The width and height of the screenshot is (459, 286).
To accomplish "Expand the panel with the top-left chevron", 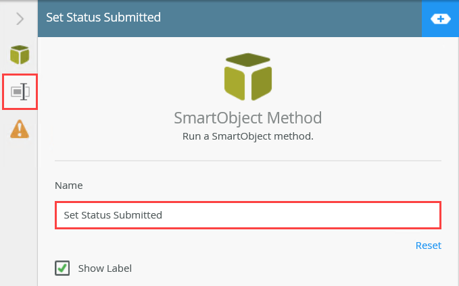I will (x=20, y=18).
